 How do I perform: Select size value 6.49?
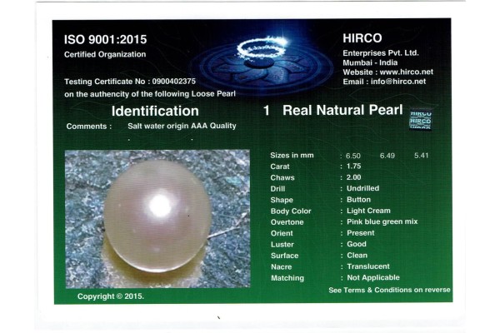coord(387,156)
